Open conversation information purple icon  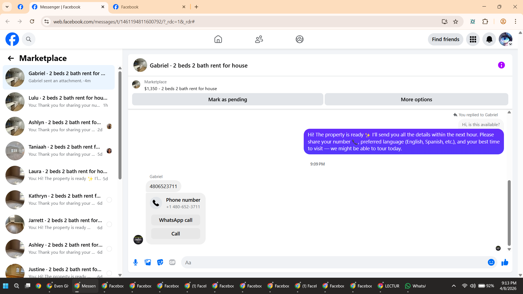tap(501, 65)
